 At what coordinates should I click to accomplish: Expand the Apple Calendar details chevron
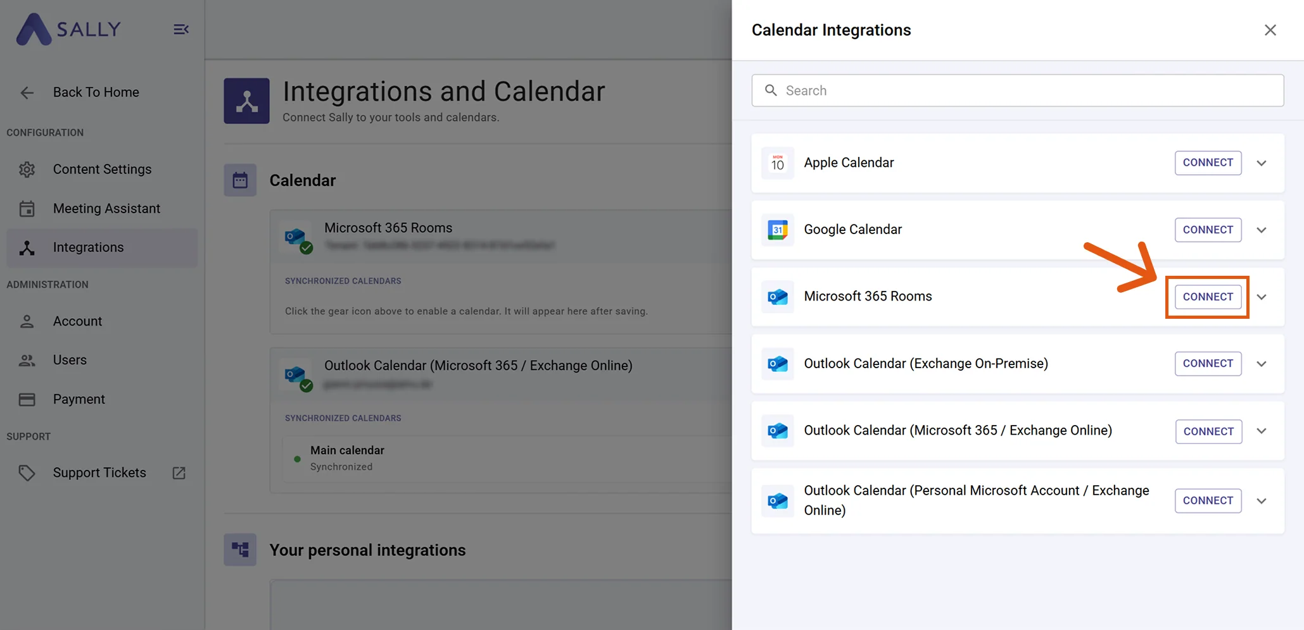click(x=1262, y=163)
